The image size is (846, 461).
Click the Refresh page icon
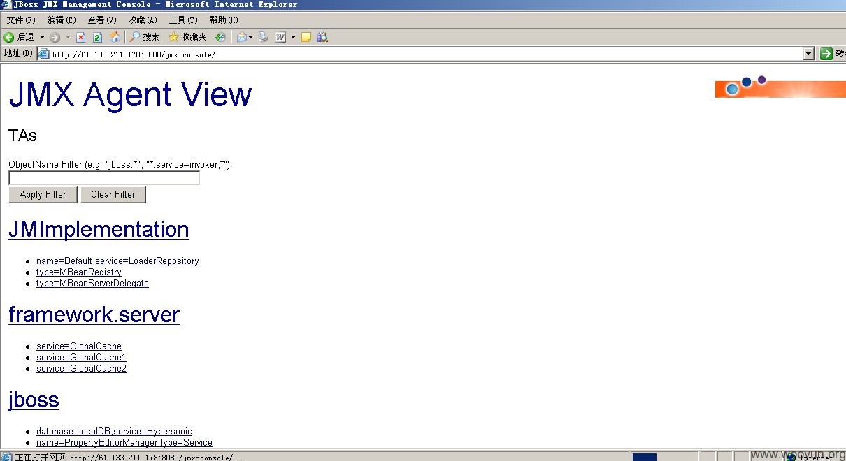click(98, 37)
